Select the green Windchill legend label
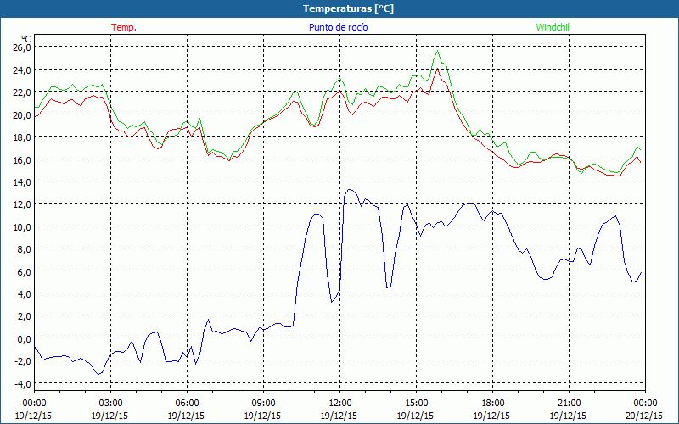 click(x=553, y=27)
